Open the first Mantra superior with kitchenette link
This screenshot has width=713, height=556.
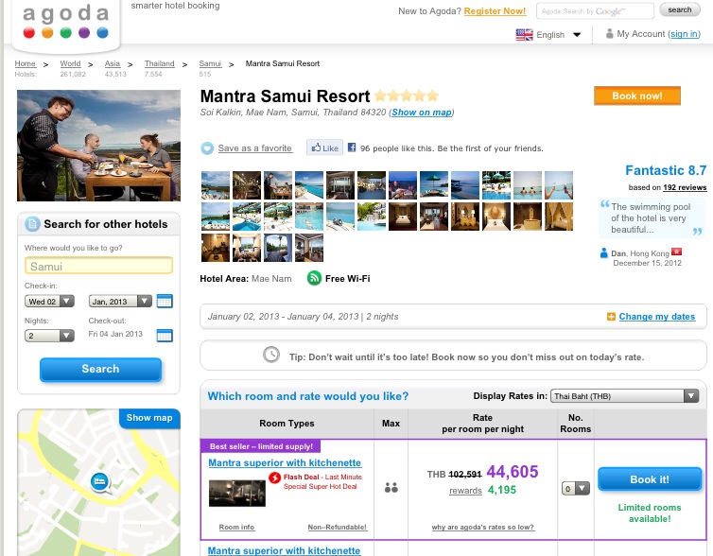point(285,462)
